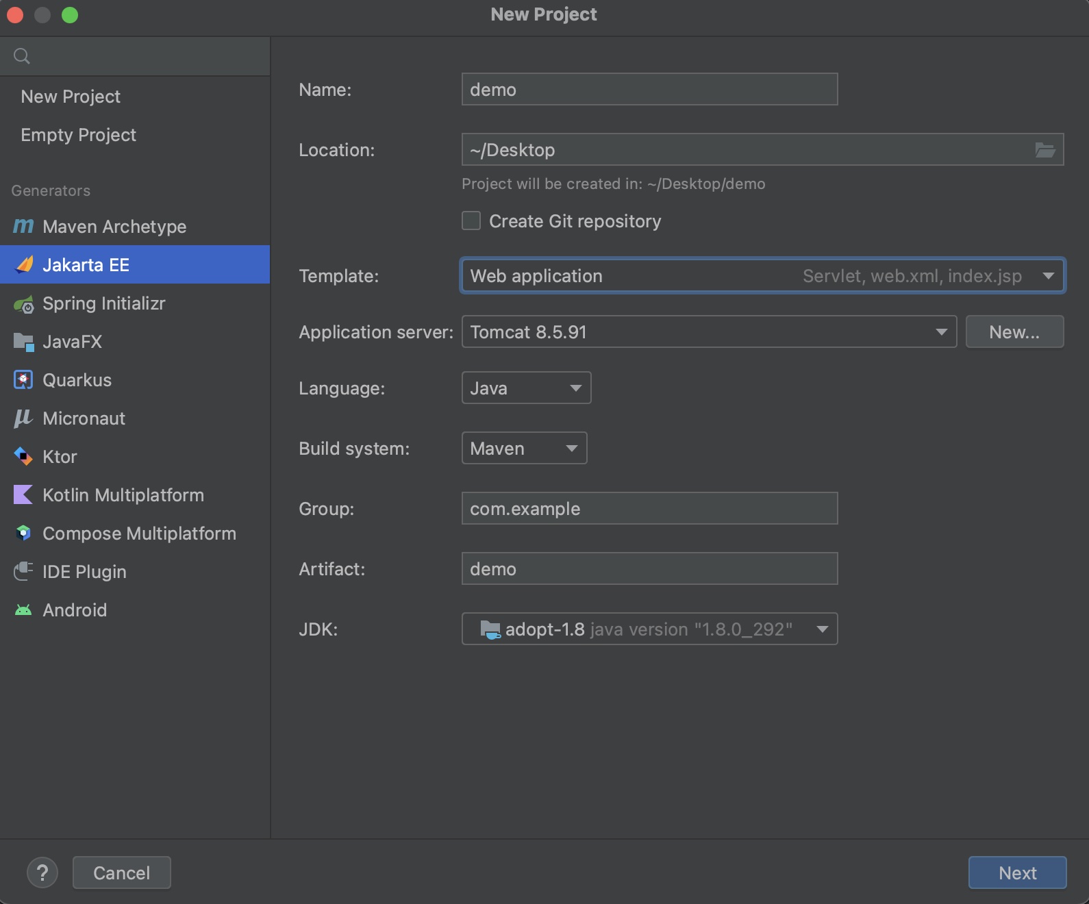Click the Maven Archetype generator icon

pos(23,226)
